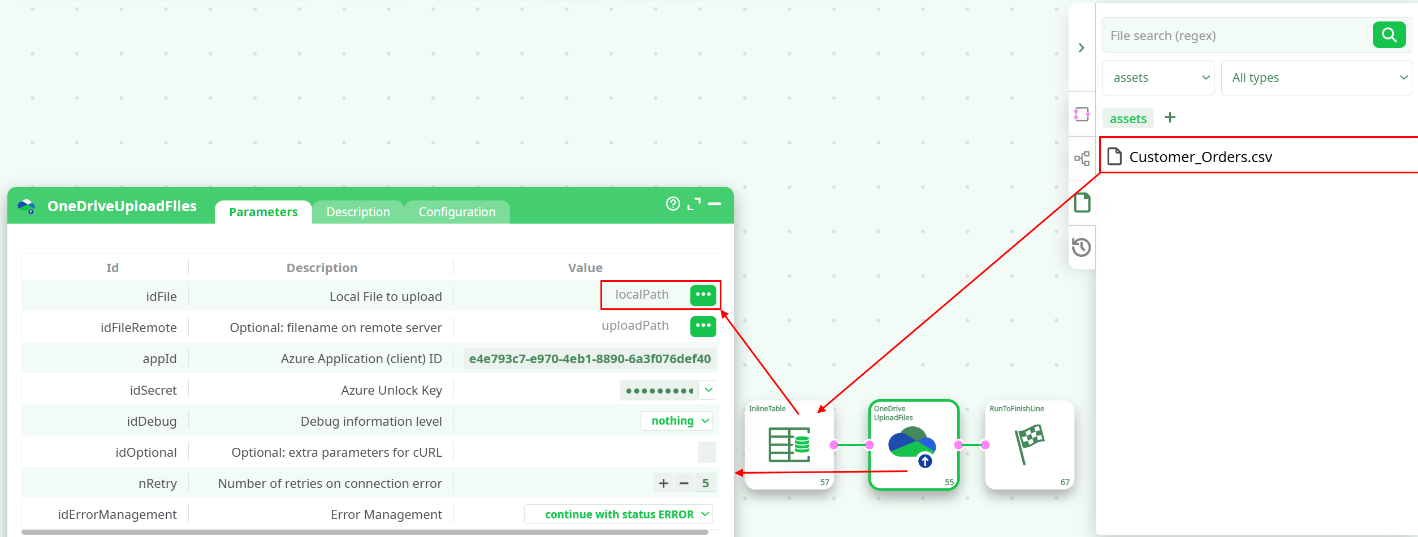The height and width of the screenshot is (537, 1418).
Task: Open the help question mark icon
Action: pos(672,204)
